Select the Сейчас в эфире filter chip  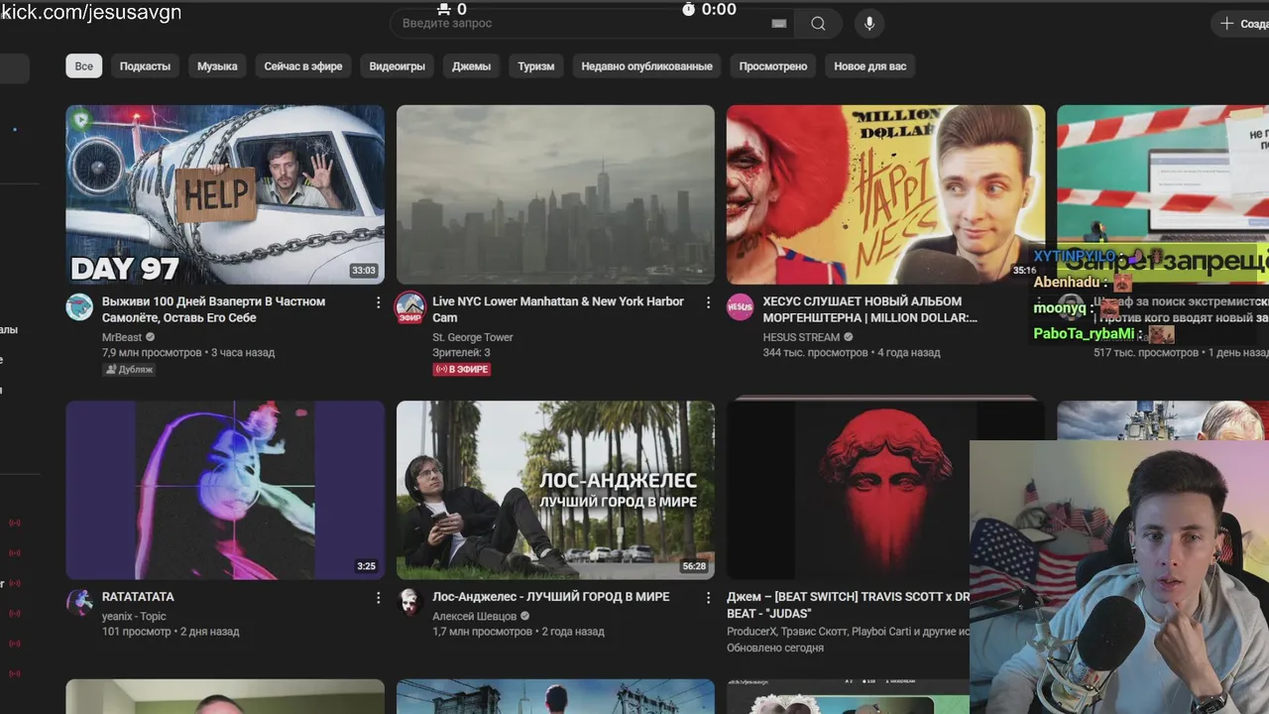303,66
